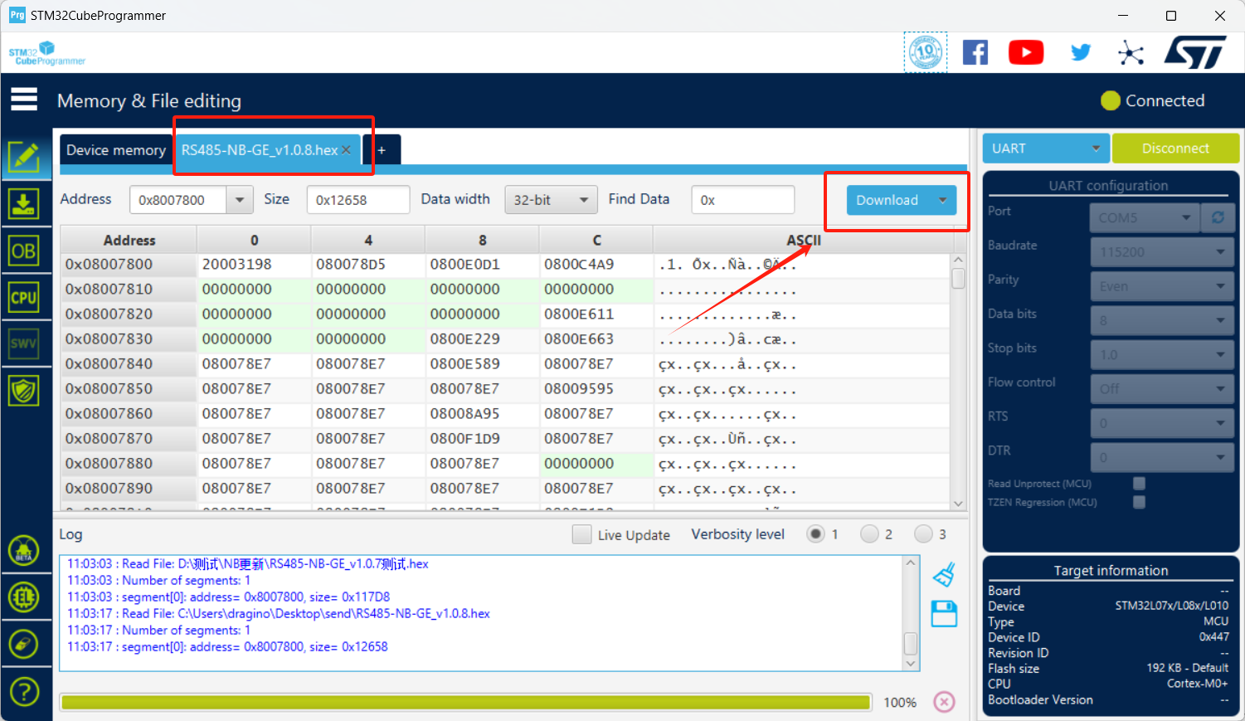Open Erasing & Programming download icon
Viewport: 1245px width, 721px height.
[24, 203]
